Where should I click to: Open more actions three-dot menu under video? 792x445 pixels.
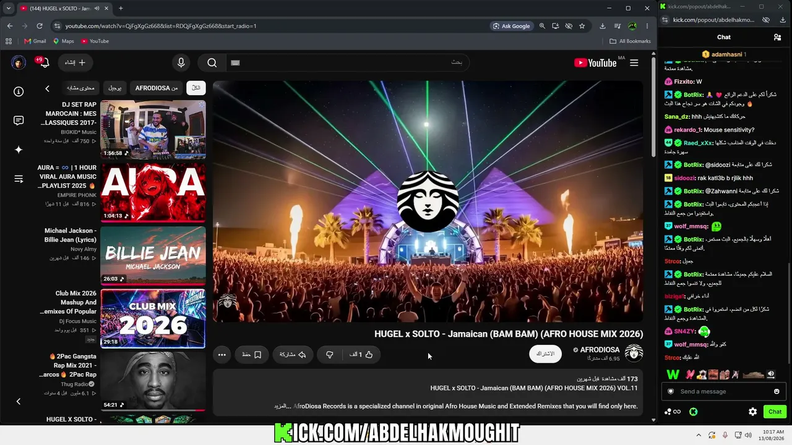222,355
